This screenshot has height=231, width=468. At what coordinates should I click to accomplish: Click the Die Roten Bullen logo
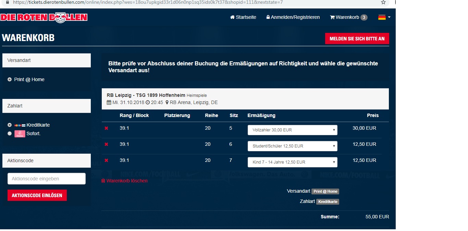coord(44,17)
